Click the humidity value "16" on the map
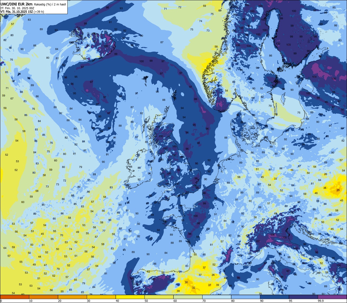The height and width of the screenshot is (303, 347). [292, 170]
